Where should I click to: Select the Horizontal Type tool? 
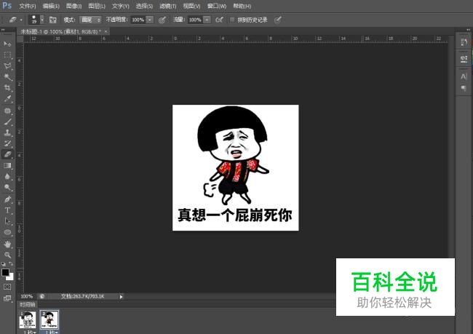7,210
